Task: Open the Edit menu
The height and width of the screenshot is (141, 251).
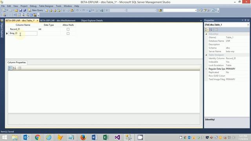Action: click(9, 6)
